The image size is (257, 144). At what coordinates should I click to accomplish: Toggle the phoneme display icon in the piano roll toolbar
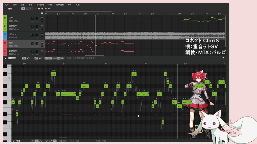pos(58,58)
